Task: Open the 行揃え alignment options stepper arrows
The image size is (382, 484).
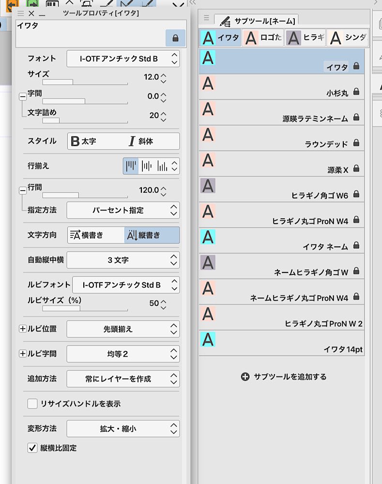Action: pyautogui.click(x=174, y=166)
